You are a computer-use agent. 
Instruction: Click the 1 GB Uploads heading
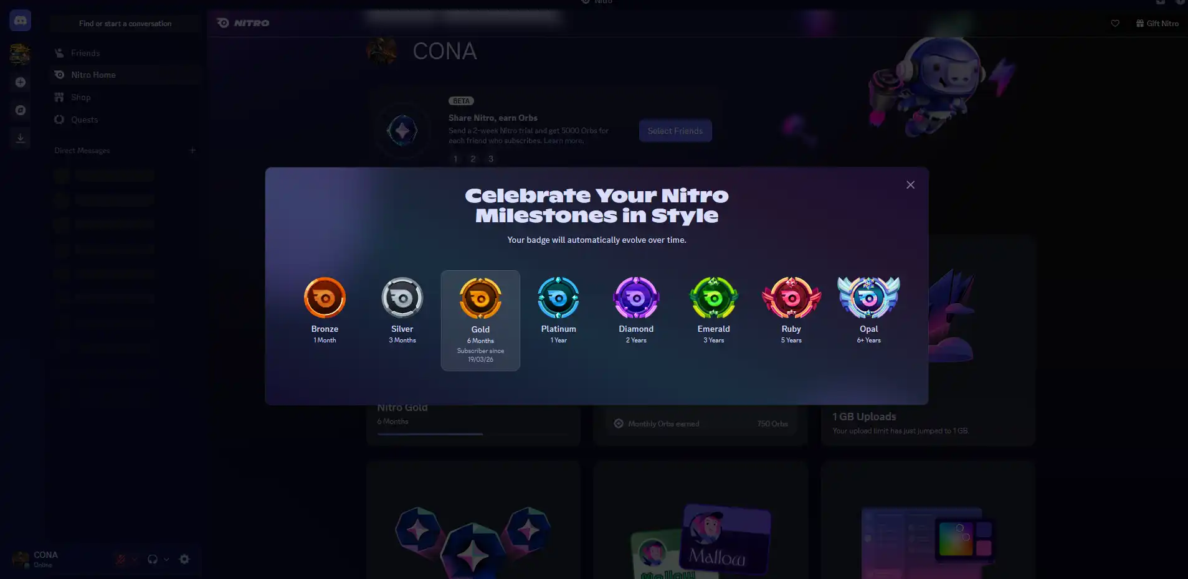coord(864,417)
